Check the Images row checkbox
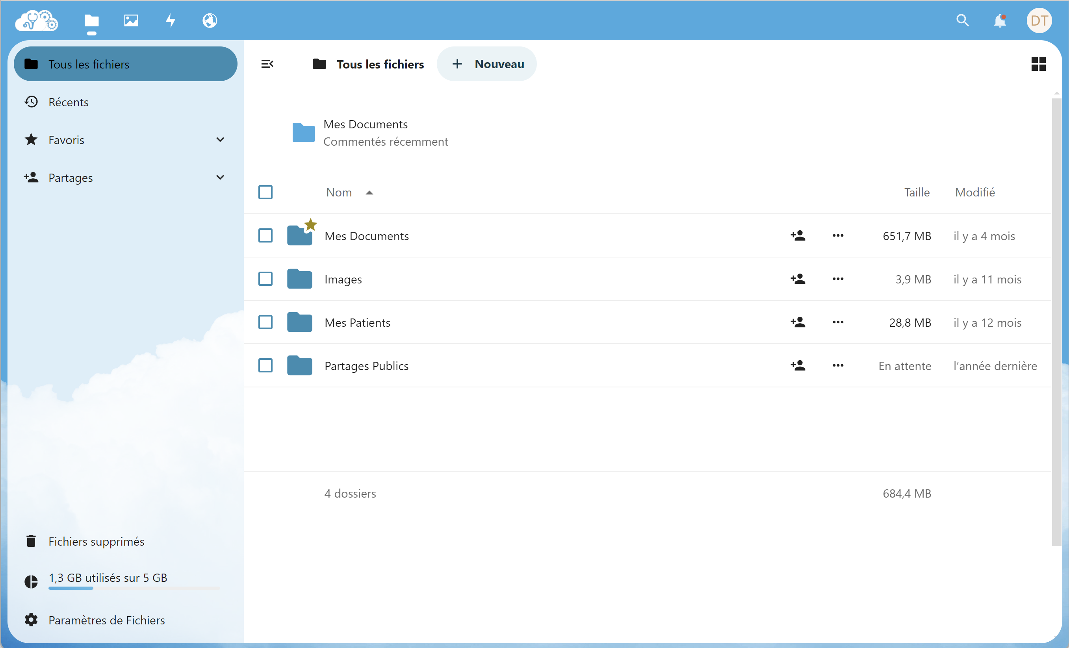The image size is (1069, 648). [x=265, y=279]
